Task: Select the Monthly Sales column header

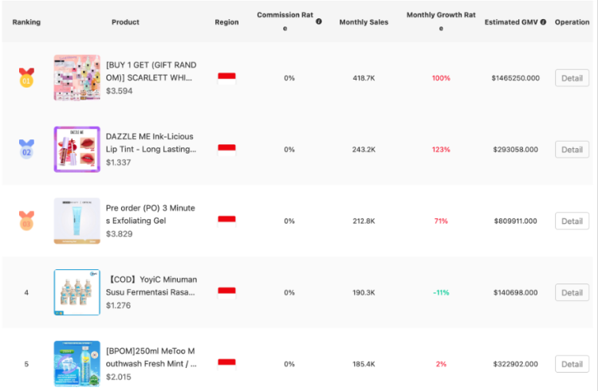Action: point(364,22)
